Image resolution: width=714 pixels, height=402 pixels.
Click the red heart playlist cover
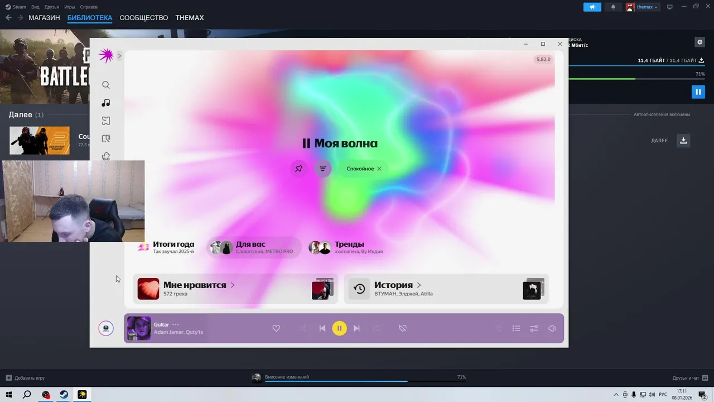[148, 289]
